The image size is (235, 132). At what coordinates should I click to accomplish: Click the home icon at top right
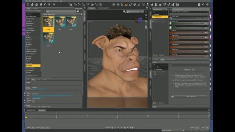(x=199, y=4)
